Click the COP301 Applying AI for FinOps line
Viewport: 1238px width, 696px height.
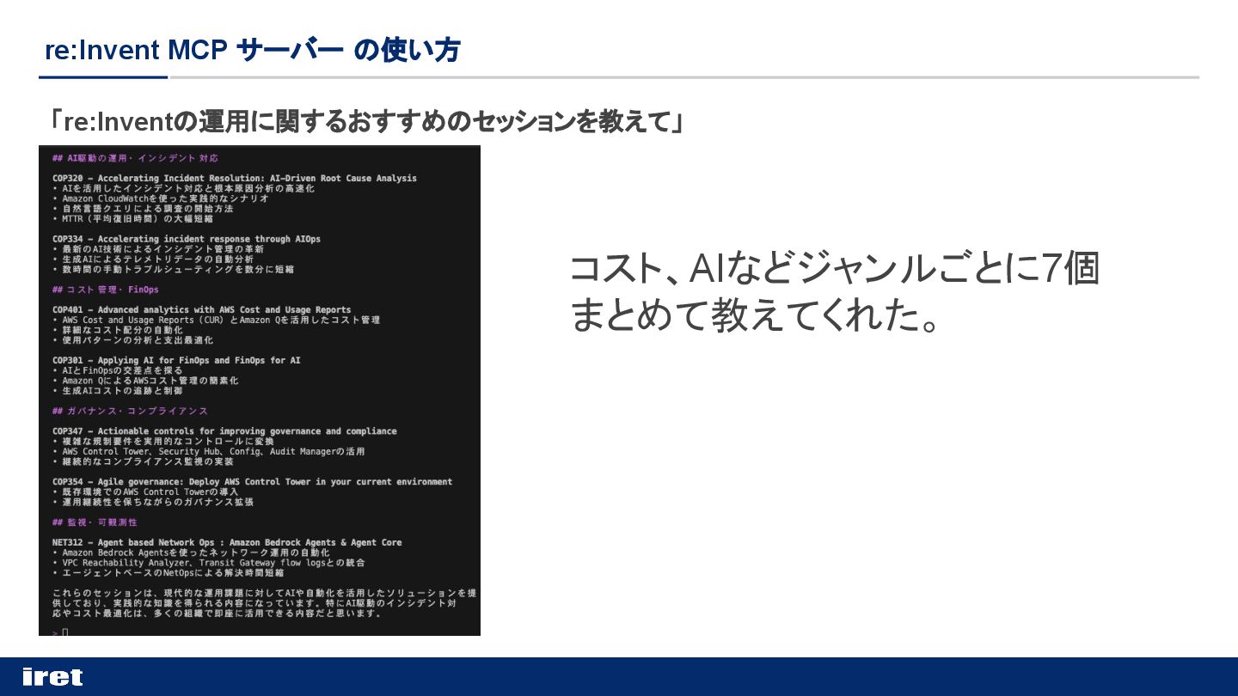[x=176, y=360]
